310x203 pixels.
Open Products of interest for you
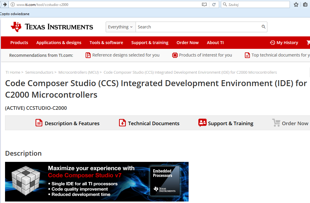[x=205, y=55]
